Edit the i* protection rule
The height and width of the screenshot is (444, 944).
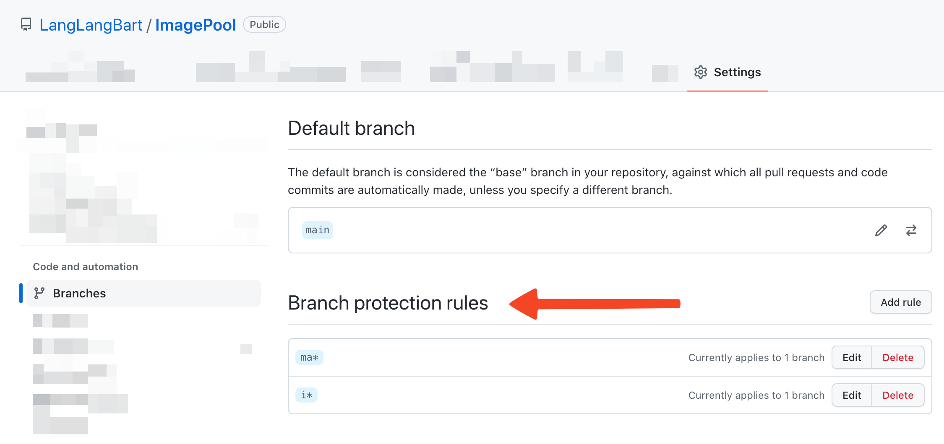click(851, 395)
